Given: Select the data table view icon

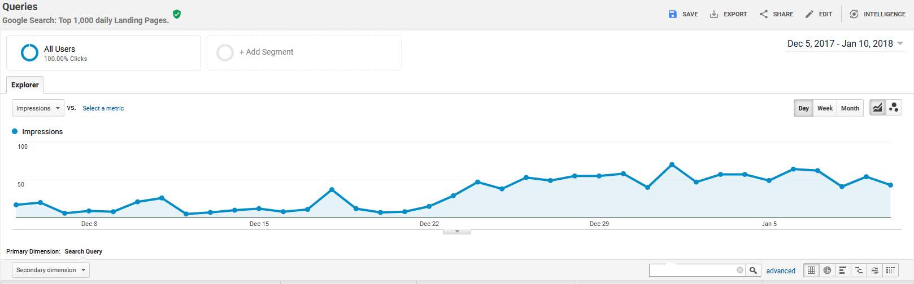Looking at the screenshot, I should (811, 270).
